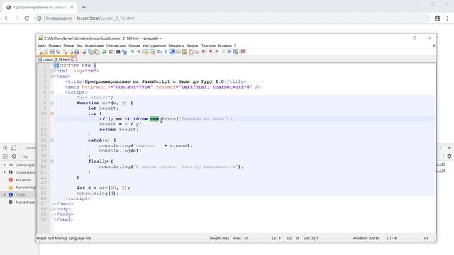The height and width of the screenshot is (255, 454).
Task: Clear the DevTools console with clear icon
Action: coord(14,157)
